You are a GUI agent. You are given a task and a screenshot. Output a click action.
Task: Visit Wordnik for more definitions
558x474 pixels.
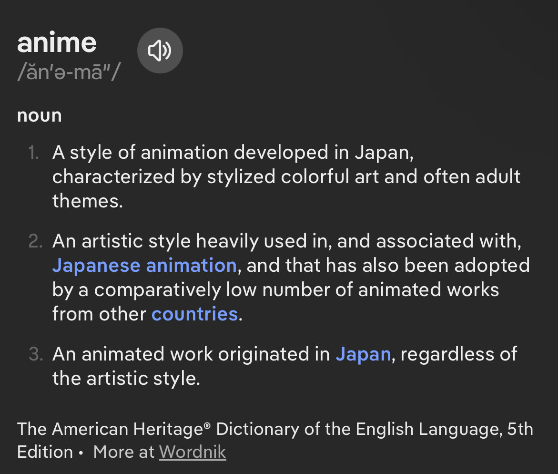tap(193, 452)
